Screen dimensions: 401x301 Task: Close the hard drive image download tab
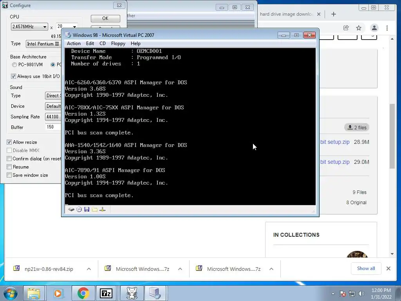(319, 14)
